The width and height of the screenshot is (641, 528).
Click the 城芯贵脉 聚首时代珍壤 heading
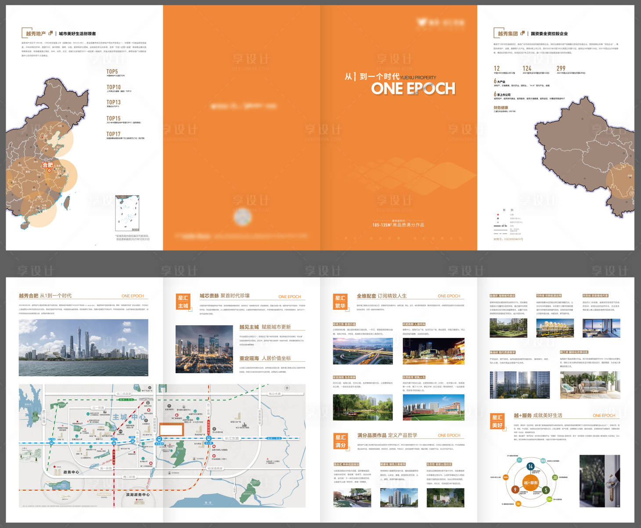point(224,296)
